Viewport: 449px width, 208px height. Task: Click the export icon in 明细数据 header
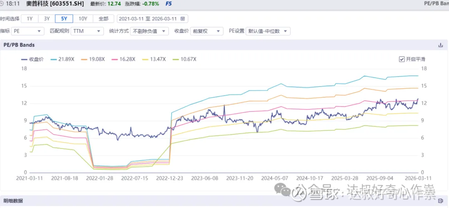[441, 201]
